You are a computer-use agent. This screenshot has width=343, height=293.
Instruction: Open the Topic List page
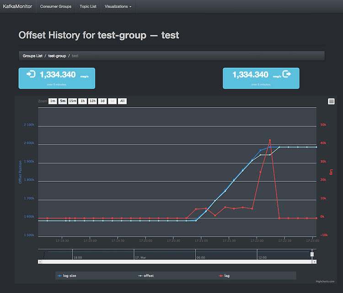[x=88, y=6]
